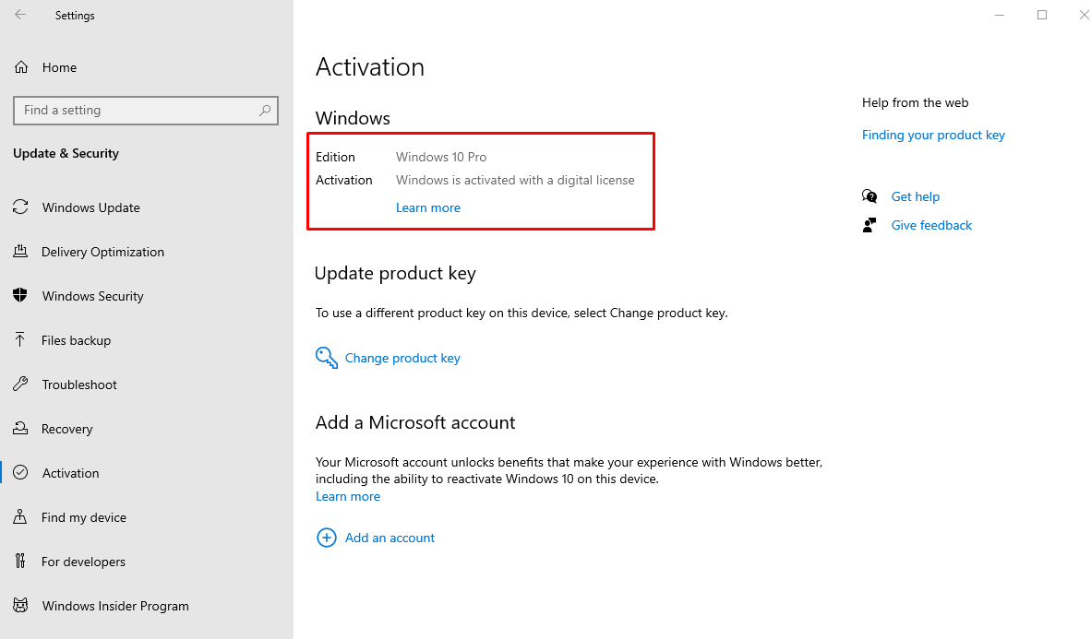Minimize the Settings window
Image resolution: width=1091 pixels, height=639 pixels.
1000,15
